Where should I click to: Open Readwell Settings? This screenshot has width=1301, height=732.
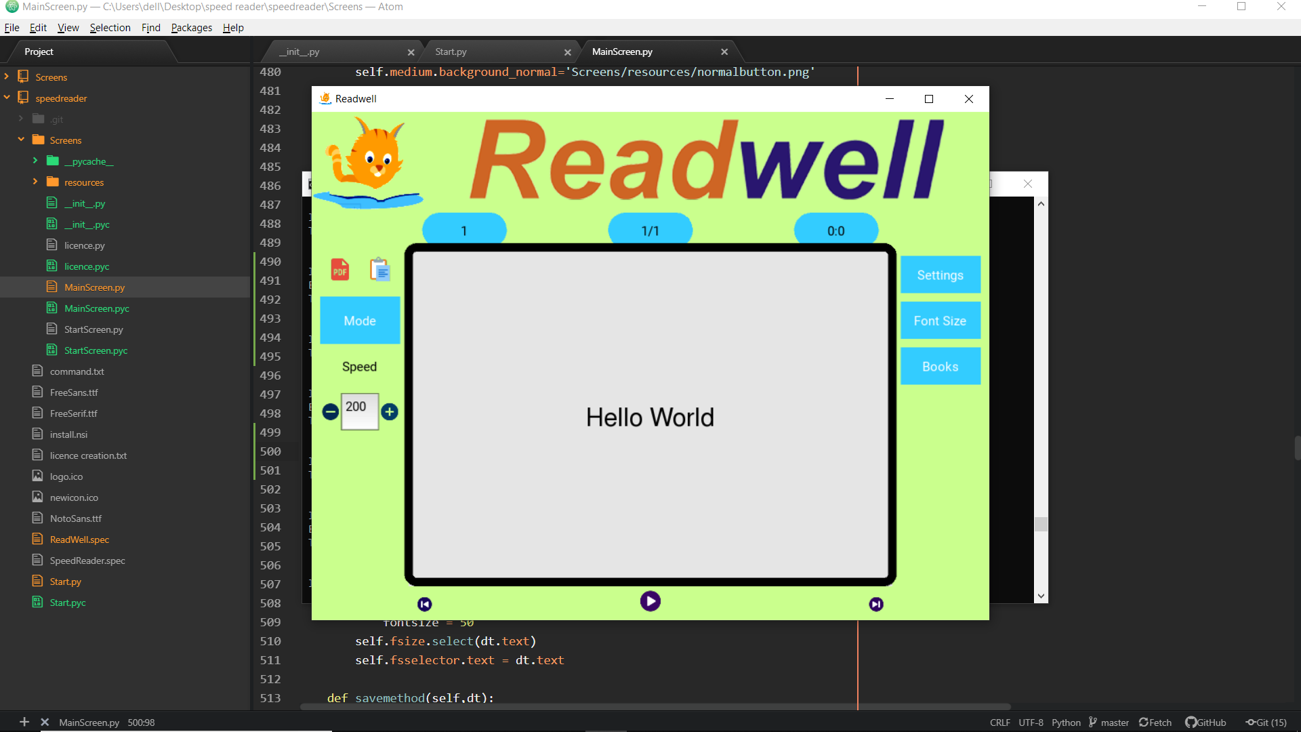click(x=940, y=274)
